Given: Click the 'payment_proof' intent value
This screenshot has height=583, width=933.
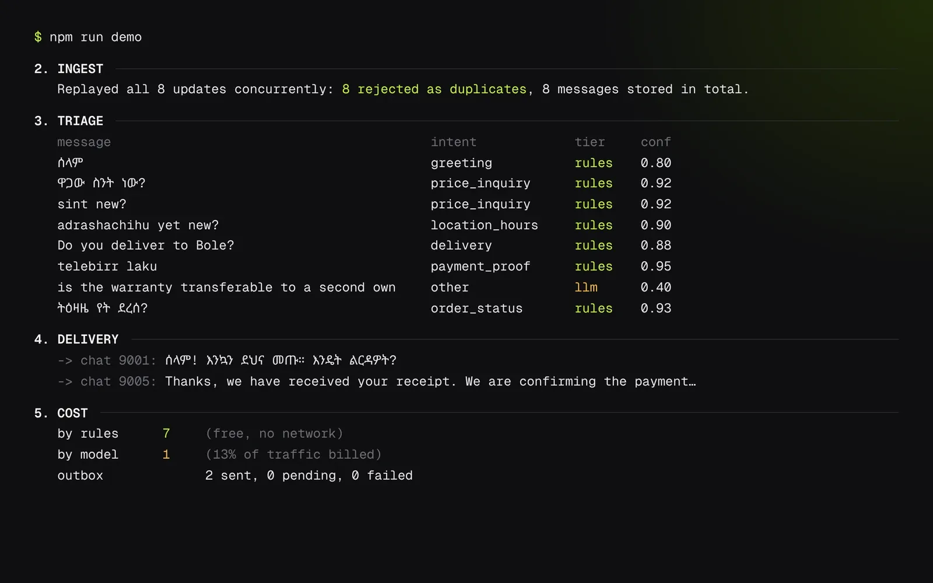Looking at the screenshot, I should [x=480, y=266].
